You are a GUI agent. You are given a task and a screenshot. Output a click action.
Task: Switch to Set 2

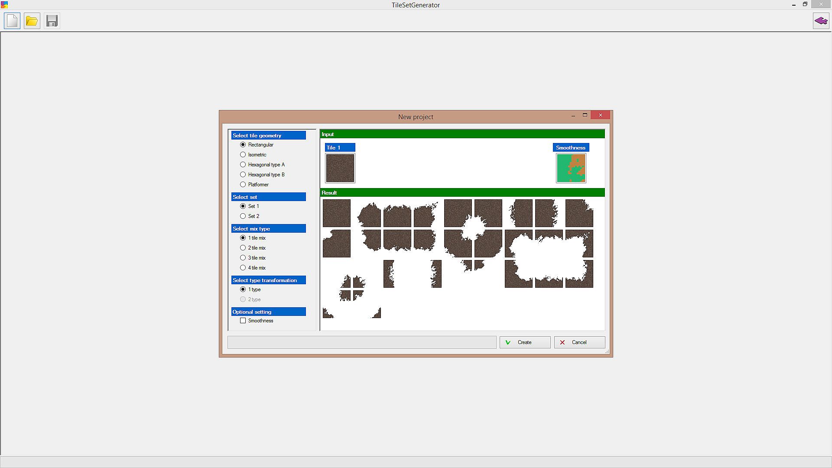coord(243,216)
